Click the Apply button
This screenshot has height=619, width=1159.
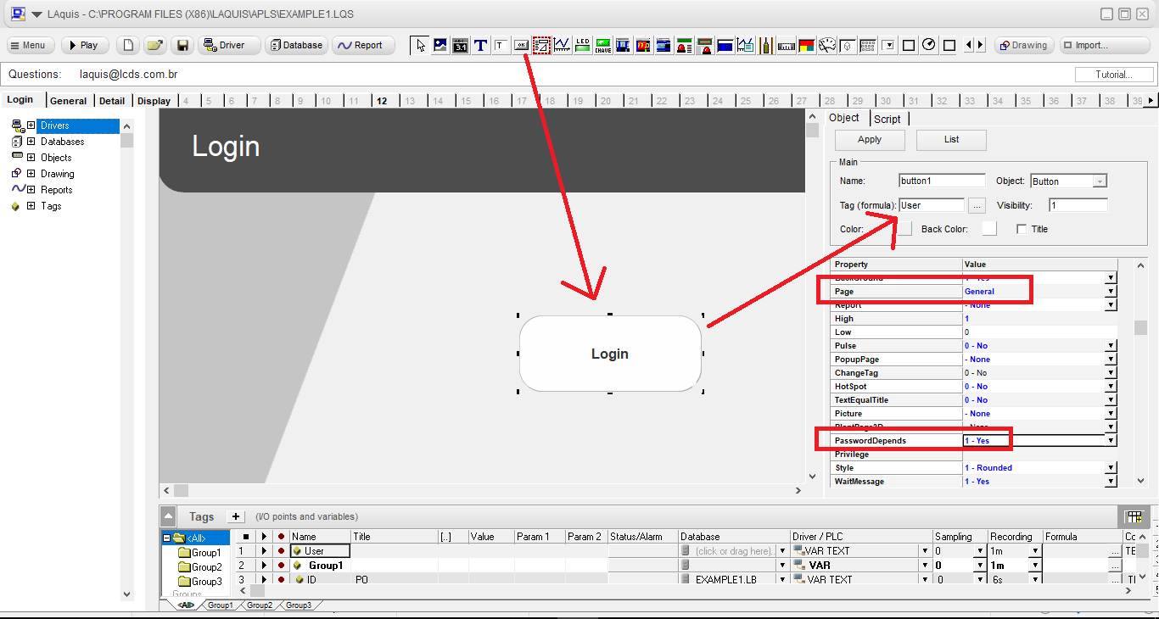(870, 140)
